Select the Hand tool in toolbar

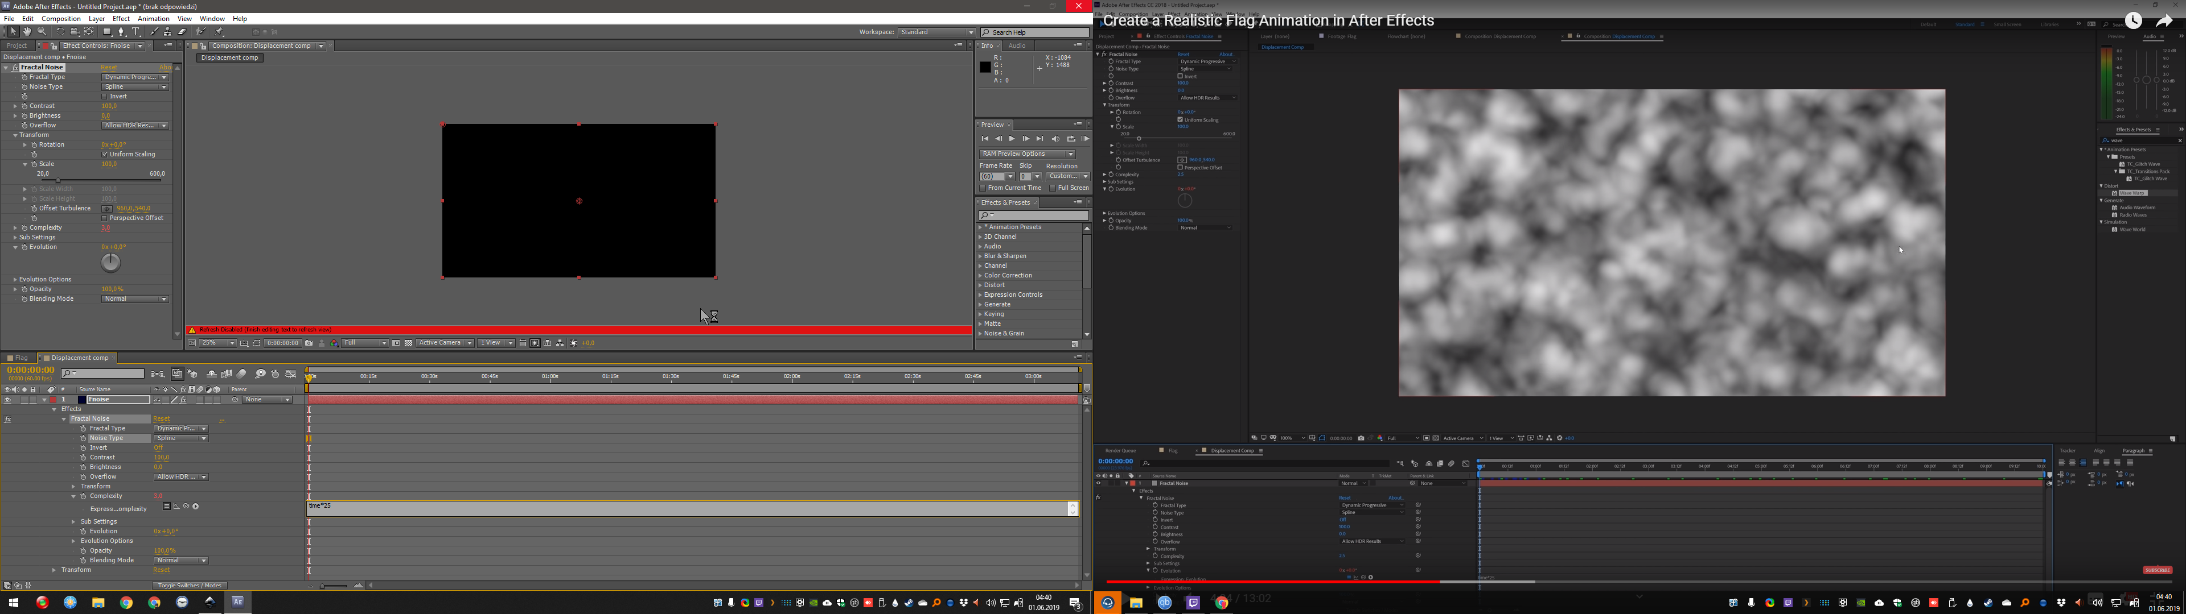[27, 31]
